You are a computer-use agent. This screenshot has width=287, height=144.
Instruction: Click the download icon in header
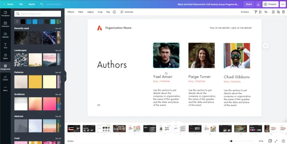point(258,4)
